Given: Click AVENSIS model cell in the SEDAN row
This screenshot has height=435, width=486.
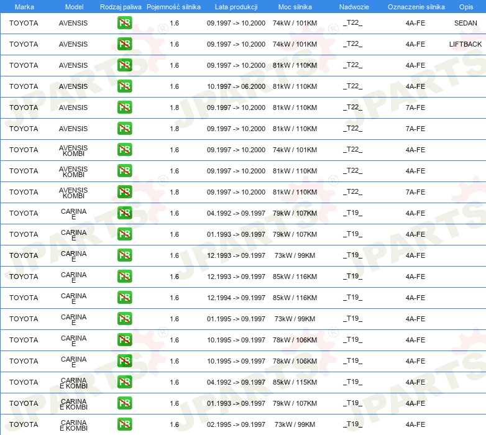Looking at the screenshot, I should pyautogui.click(x=73, y=23).
